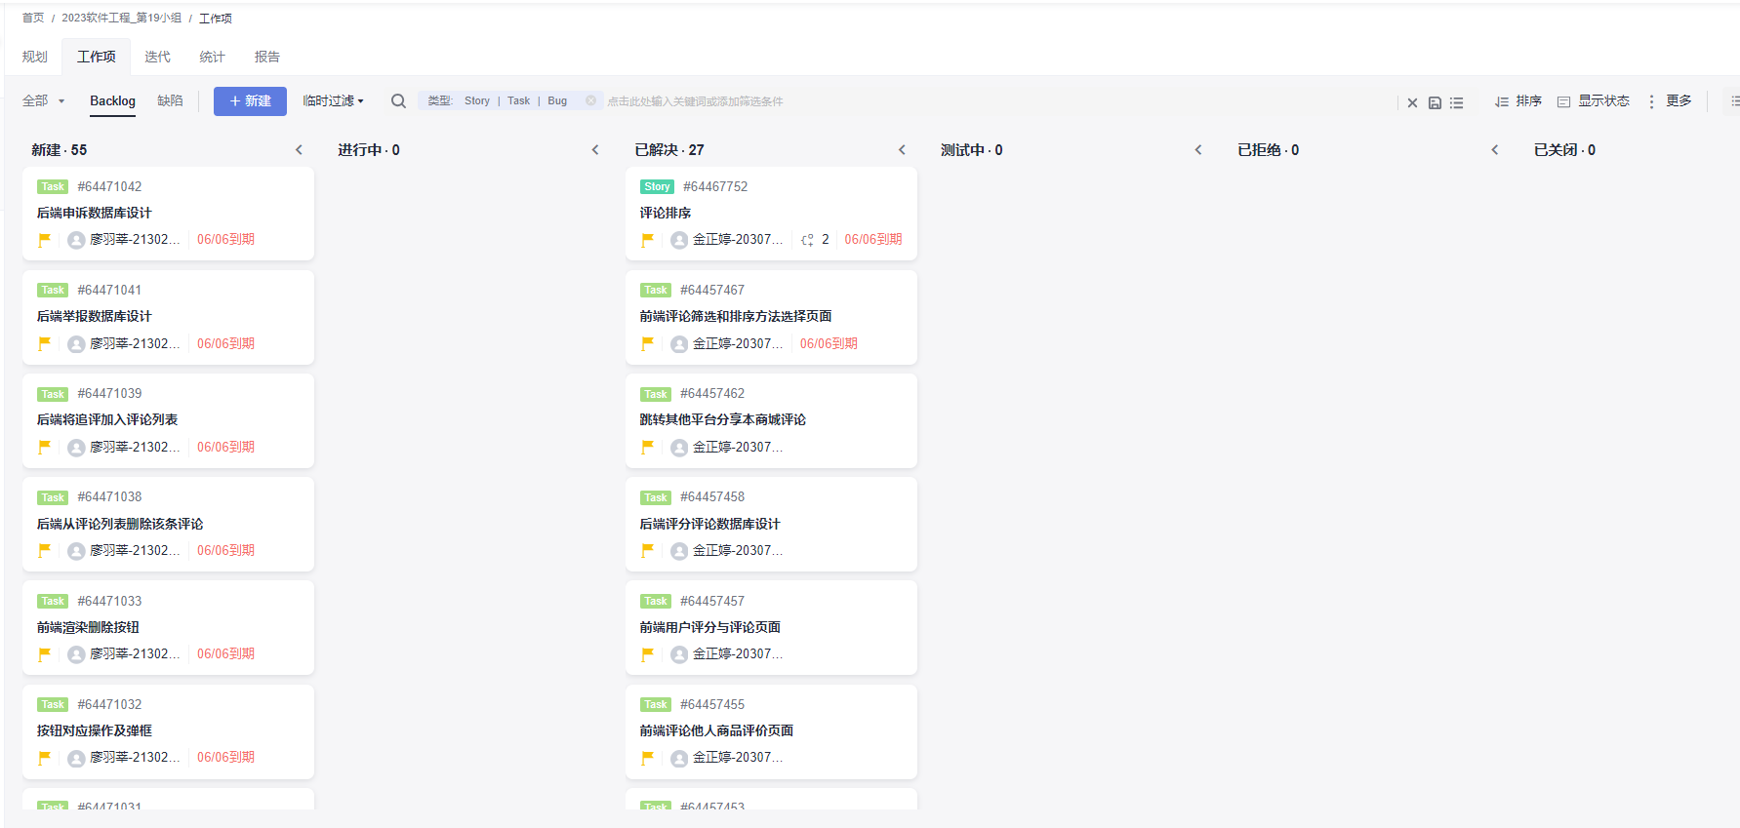Viewport: 1740px width, 828px height.
Task: Click the Story tag on #64467752
Action: point(657,186)
